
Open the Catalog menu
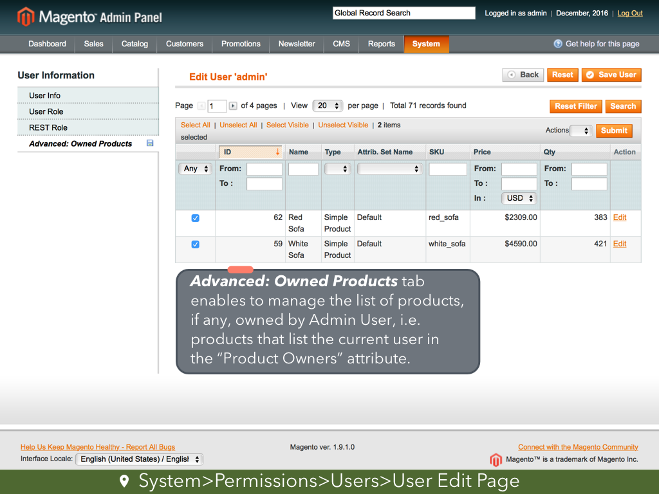tap(135, 44)
